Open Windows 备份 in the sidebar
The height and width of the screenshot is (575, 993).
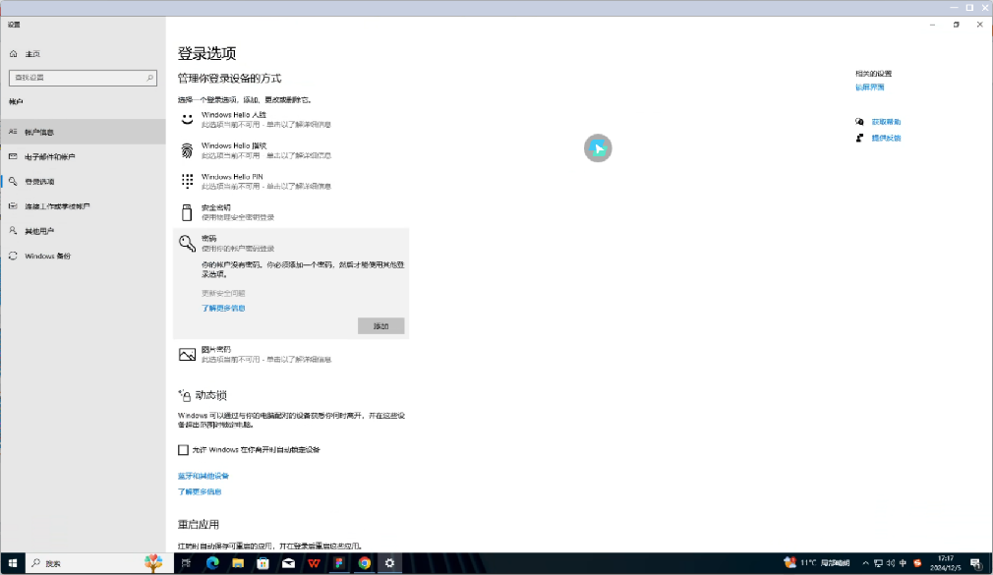(x=83, y=256)
